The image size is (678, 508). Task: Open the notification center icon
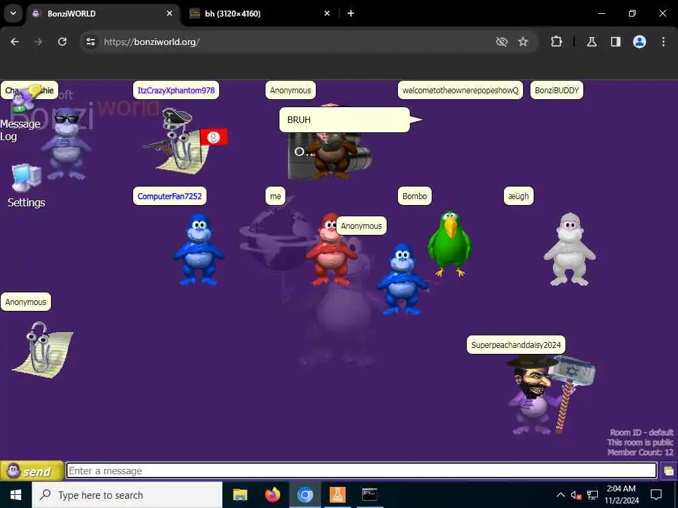(x=656, y=495)
